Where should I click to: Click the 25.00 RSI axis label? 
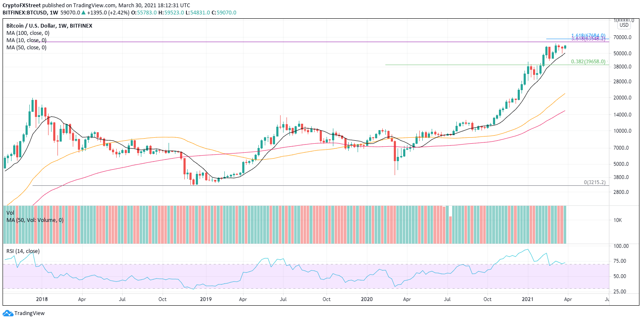tap(619, 292)
